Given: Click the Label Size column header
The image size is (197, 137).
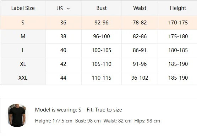Looking at the screenshot, I should click(23, 8).
